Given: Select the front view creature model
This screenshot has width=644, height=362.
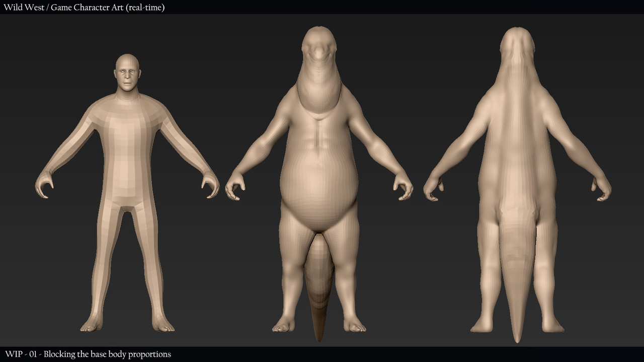Looking at the screenshot, I should pos(319,184).
